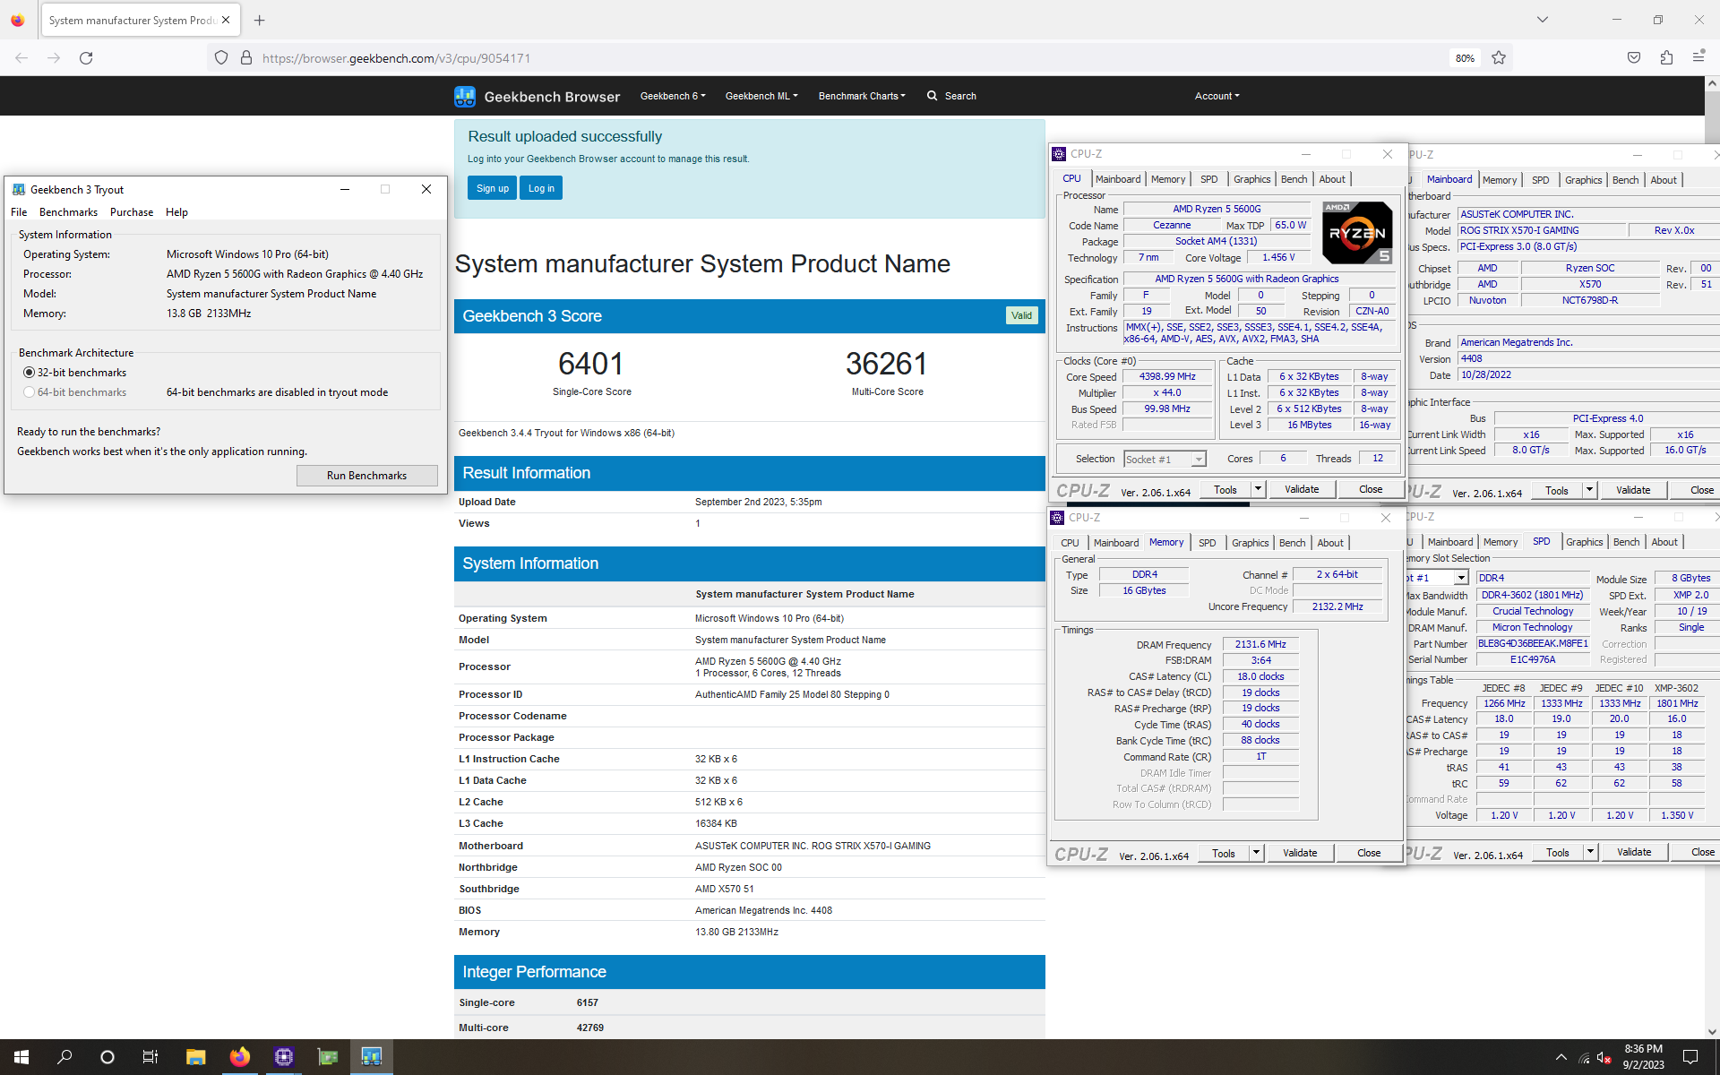Open the notification center icon
The image size is (1720, 1075).
point(1690,1057)
